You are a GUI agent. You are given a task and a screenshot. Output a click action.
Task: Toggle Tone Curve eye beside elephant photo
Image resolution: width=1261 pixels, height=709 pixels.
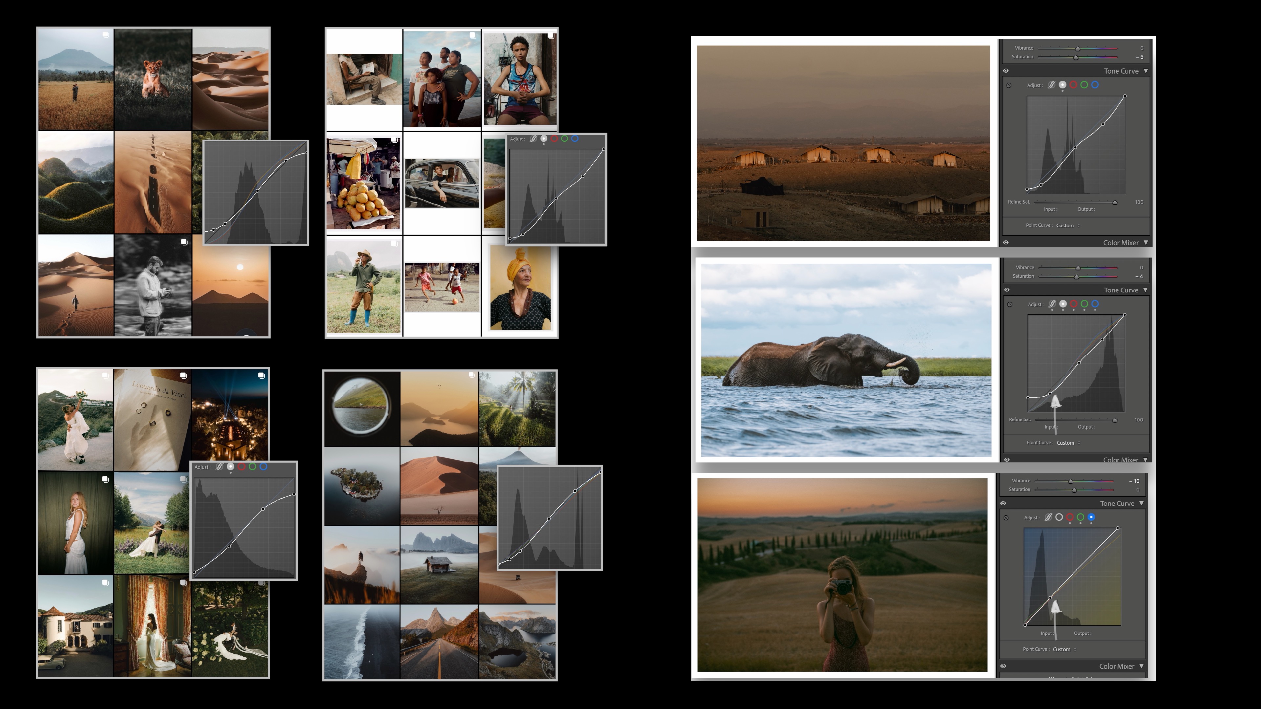(1007, 290)
